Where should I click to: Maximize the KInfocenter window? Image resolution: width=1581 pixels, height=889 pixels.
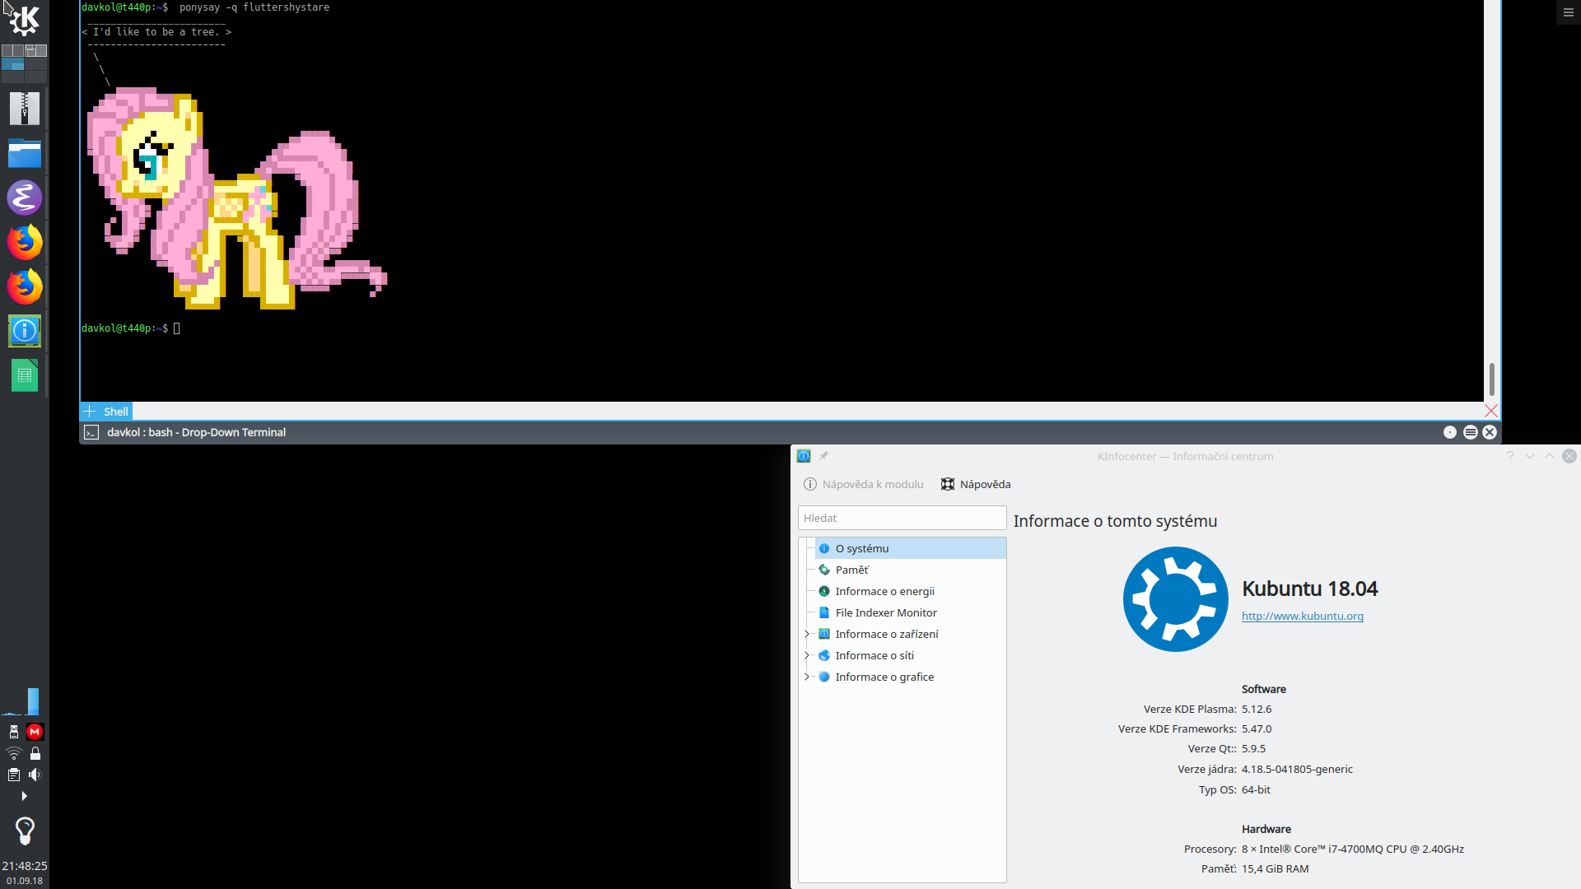[x=1550, y=456]
